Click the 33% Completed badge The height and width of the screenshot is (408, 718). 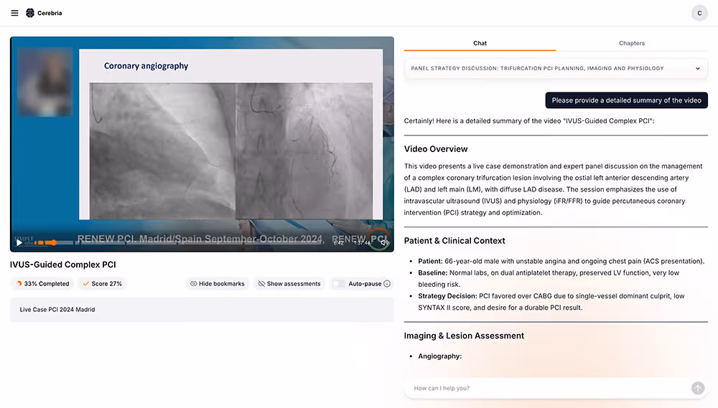point(42,283)
